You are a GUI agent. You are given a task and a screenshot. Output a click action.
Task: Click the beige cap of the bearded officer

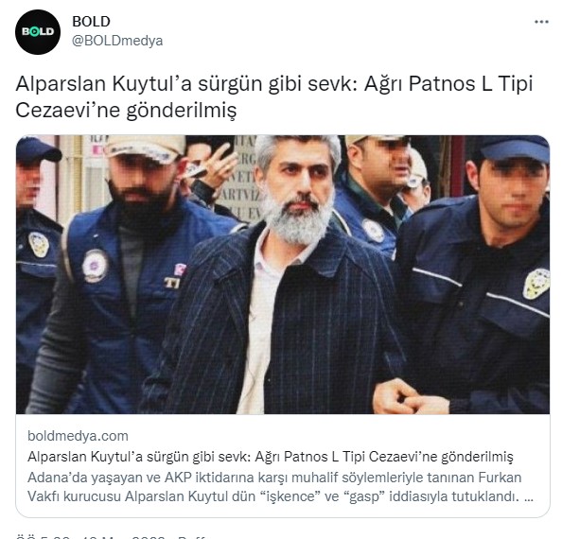tap(145, 147)
